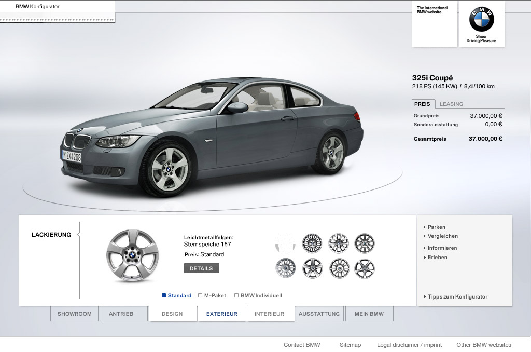Choose the dark paired-spoke wheel
The width and height of the screenshot is (531, 352).
coord(365,243)
